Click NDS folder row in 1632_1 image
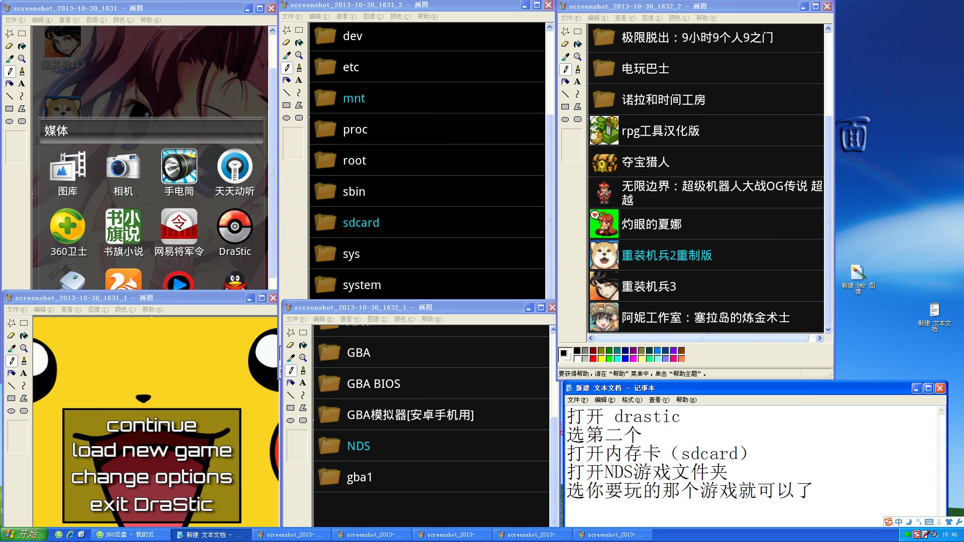 point(431,446)
